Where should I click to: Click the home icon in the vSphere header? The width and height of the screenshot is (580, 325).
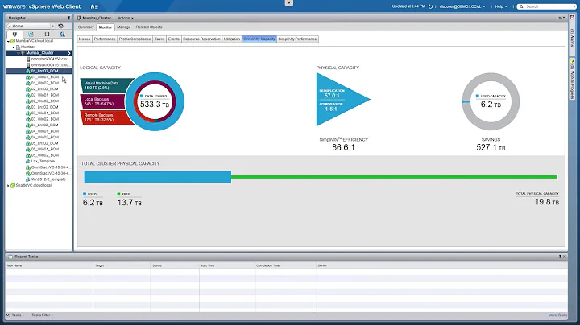click(x=93, y=6)
